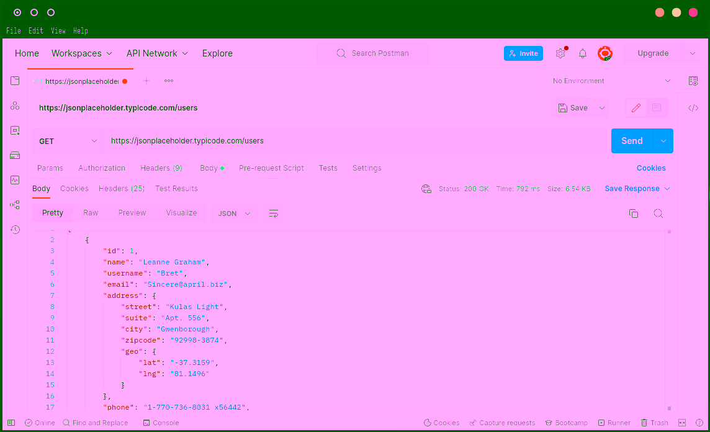Screen dimensions: 710x432
Task: Open the Environments panel in the sidebar
Action: click(x=15, y=130)
